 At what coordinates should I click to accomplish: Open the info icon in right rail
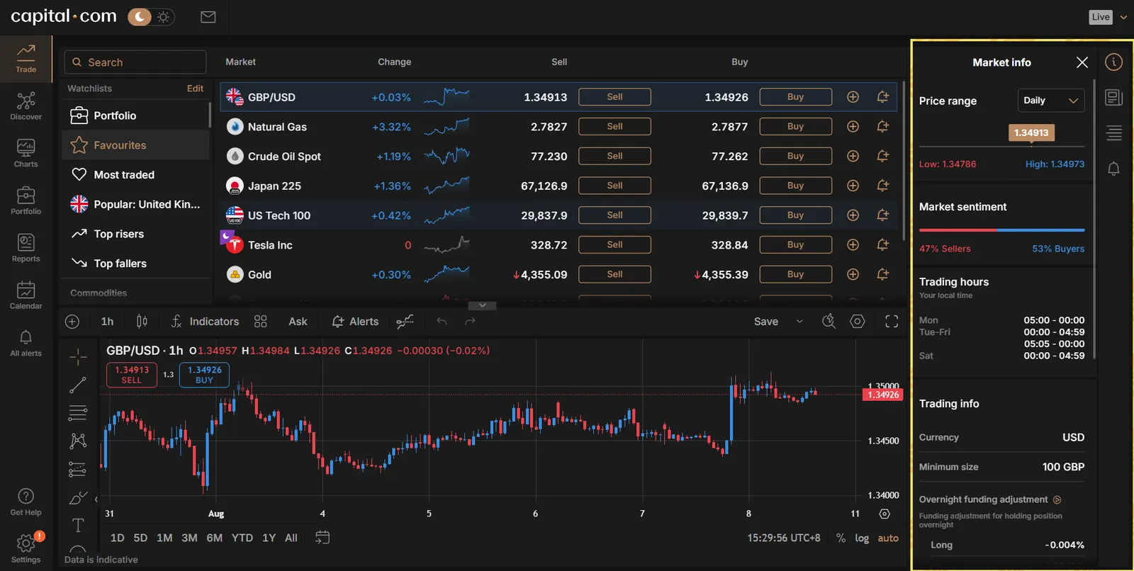pos(1114,62)
